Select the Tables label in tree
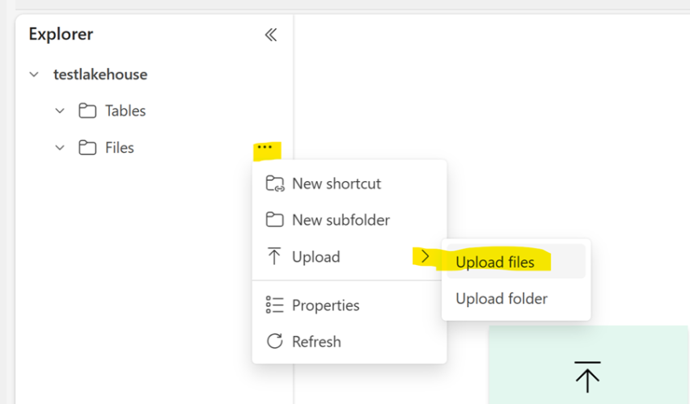Screen dimensions: 690x404 125,111
